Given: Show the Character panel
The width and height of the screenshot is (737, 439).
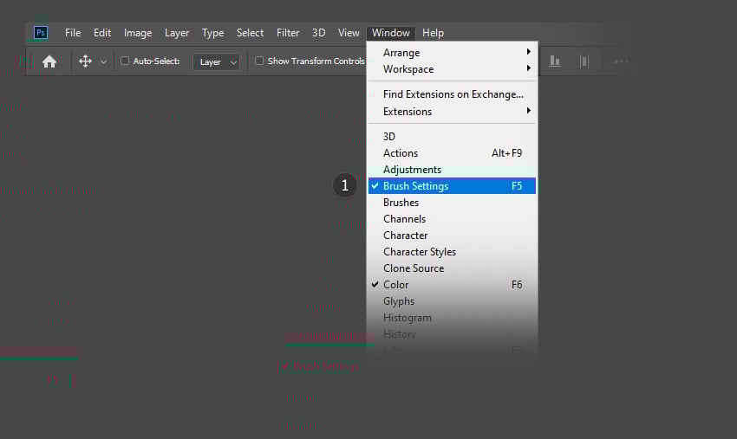Looking at the screenshot, I should pos(452,236).
